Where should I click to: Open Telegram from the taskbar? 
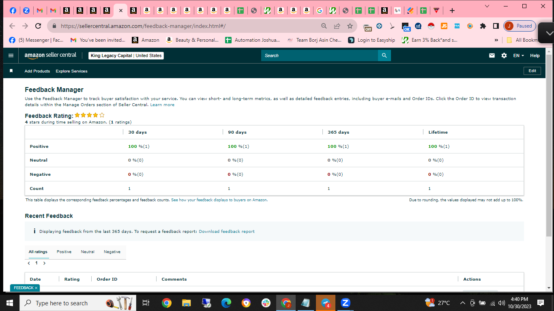326,303
